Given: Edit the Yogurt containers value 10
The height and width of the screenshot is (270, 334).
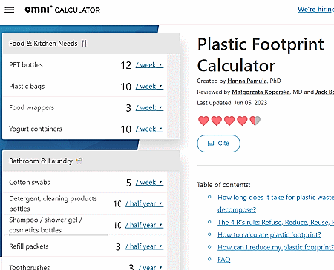Looking at the screenshot, I should tap(125, 129).
